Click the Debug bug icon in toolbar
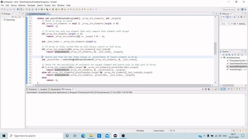The width and height of the screenshot is (248, 139). coord(36,9)
